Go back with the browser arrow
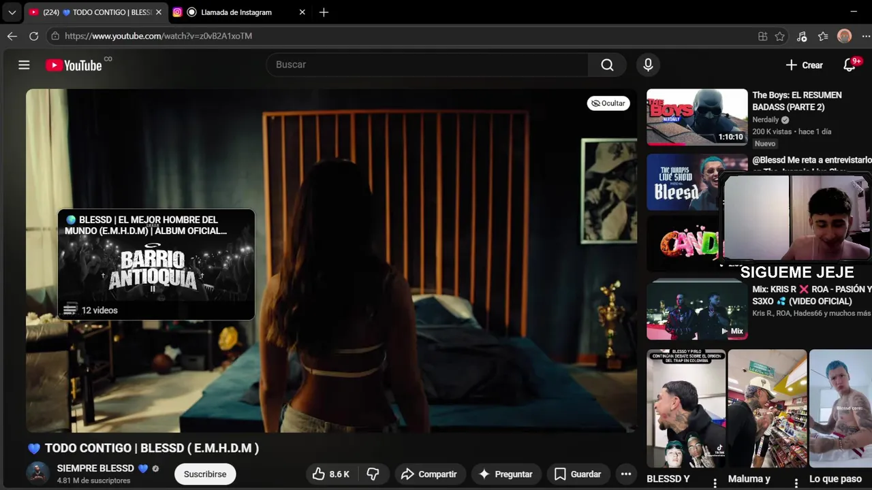The image size is (872, 490). click(12, 36)
